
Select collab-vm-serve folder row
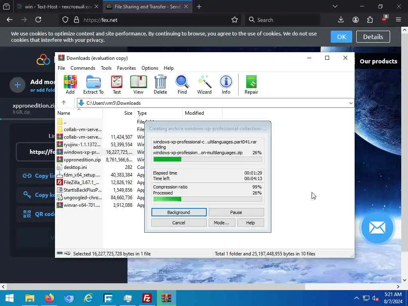100,129
